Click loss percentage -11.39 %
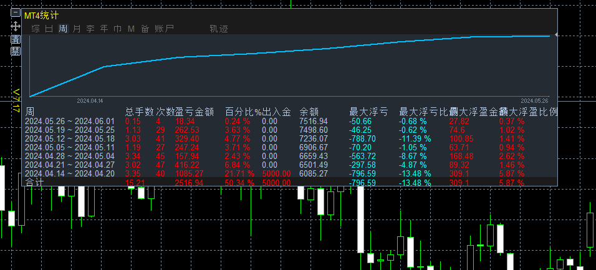Viewport: 596px width, 270px height. [x=415, y=139]
